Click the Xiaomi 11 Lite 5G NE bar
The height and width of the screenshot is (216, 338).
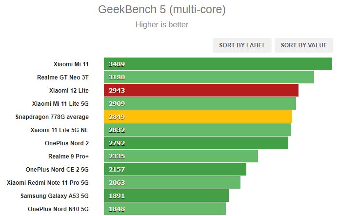coord(198,130)
